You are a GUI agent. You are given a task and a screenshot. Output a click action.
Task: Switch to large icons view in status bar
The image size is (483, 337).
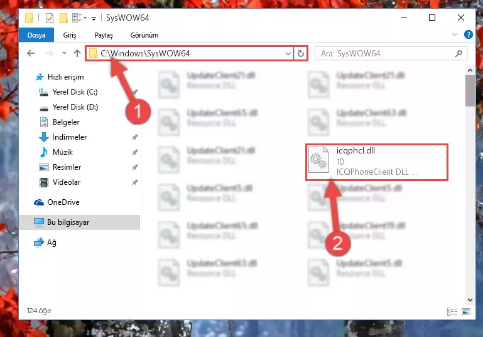pos(466,311)
